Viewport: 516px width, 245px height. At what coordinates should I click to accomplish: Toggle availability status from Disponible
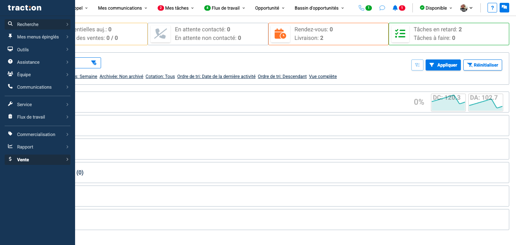coord(435,7)
